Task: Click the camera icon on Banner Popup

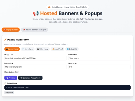Action: point(7,49)
